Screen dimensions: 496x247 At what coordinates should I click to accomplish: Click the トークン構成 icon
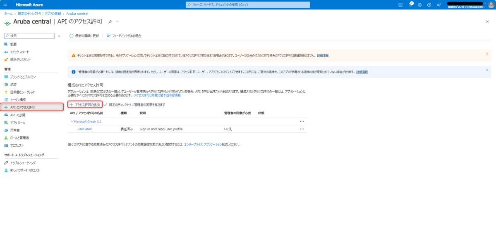6,100
